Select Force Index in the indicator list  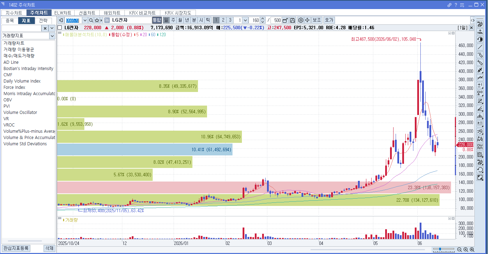pyautogui.click(x=14, y=87)
